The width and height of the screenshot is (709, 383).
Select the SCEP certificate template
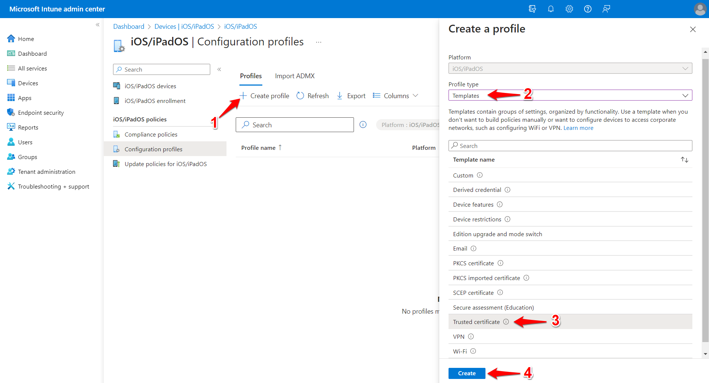[x=570, y=293]
